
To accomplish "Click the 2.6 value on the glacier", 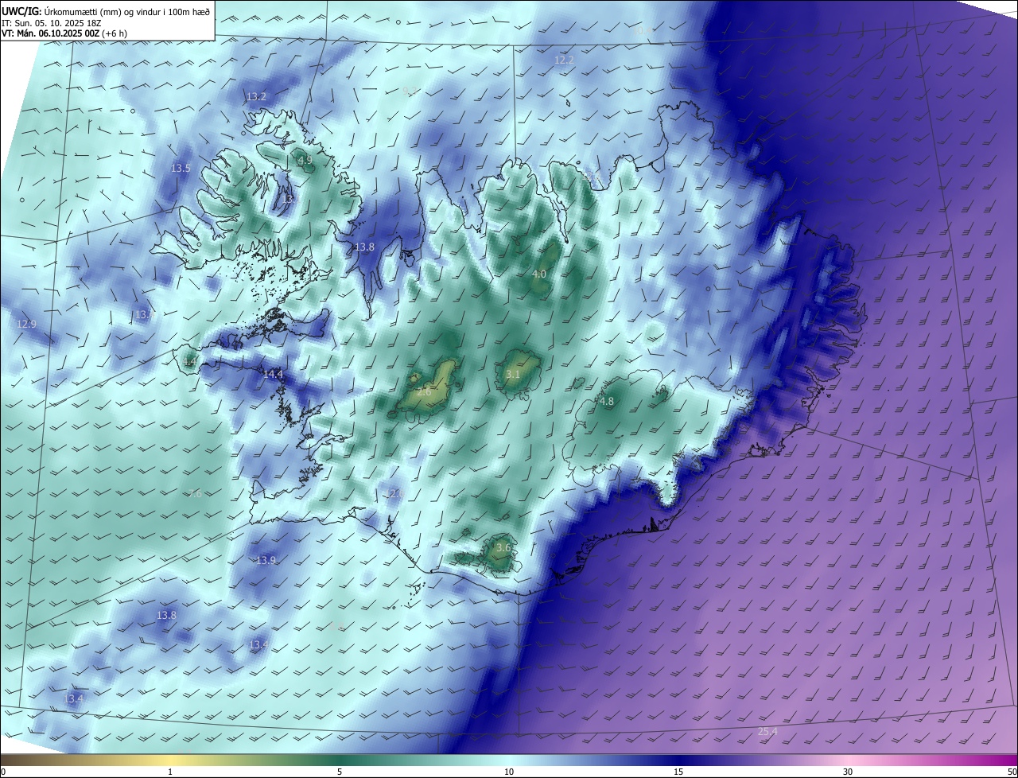I will point(424,391).
